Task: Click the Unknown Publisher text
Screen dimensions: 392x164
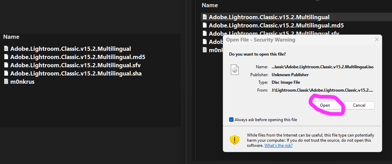Action: pyautogui.click(x=290, y=75)
